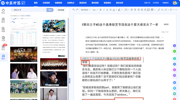Viewport: 180px width, 100px height.
Task: Insert a table into the article
Action: pyautogui.click(x=152, y=10)
